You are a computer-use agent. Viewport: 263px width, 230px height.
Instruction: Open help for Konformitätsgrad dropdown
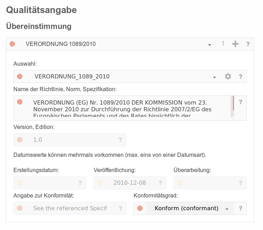coord(240,208)
